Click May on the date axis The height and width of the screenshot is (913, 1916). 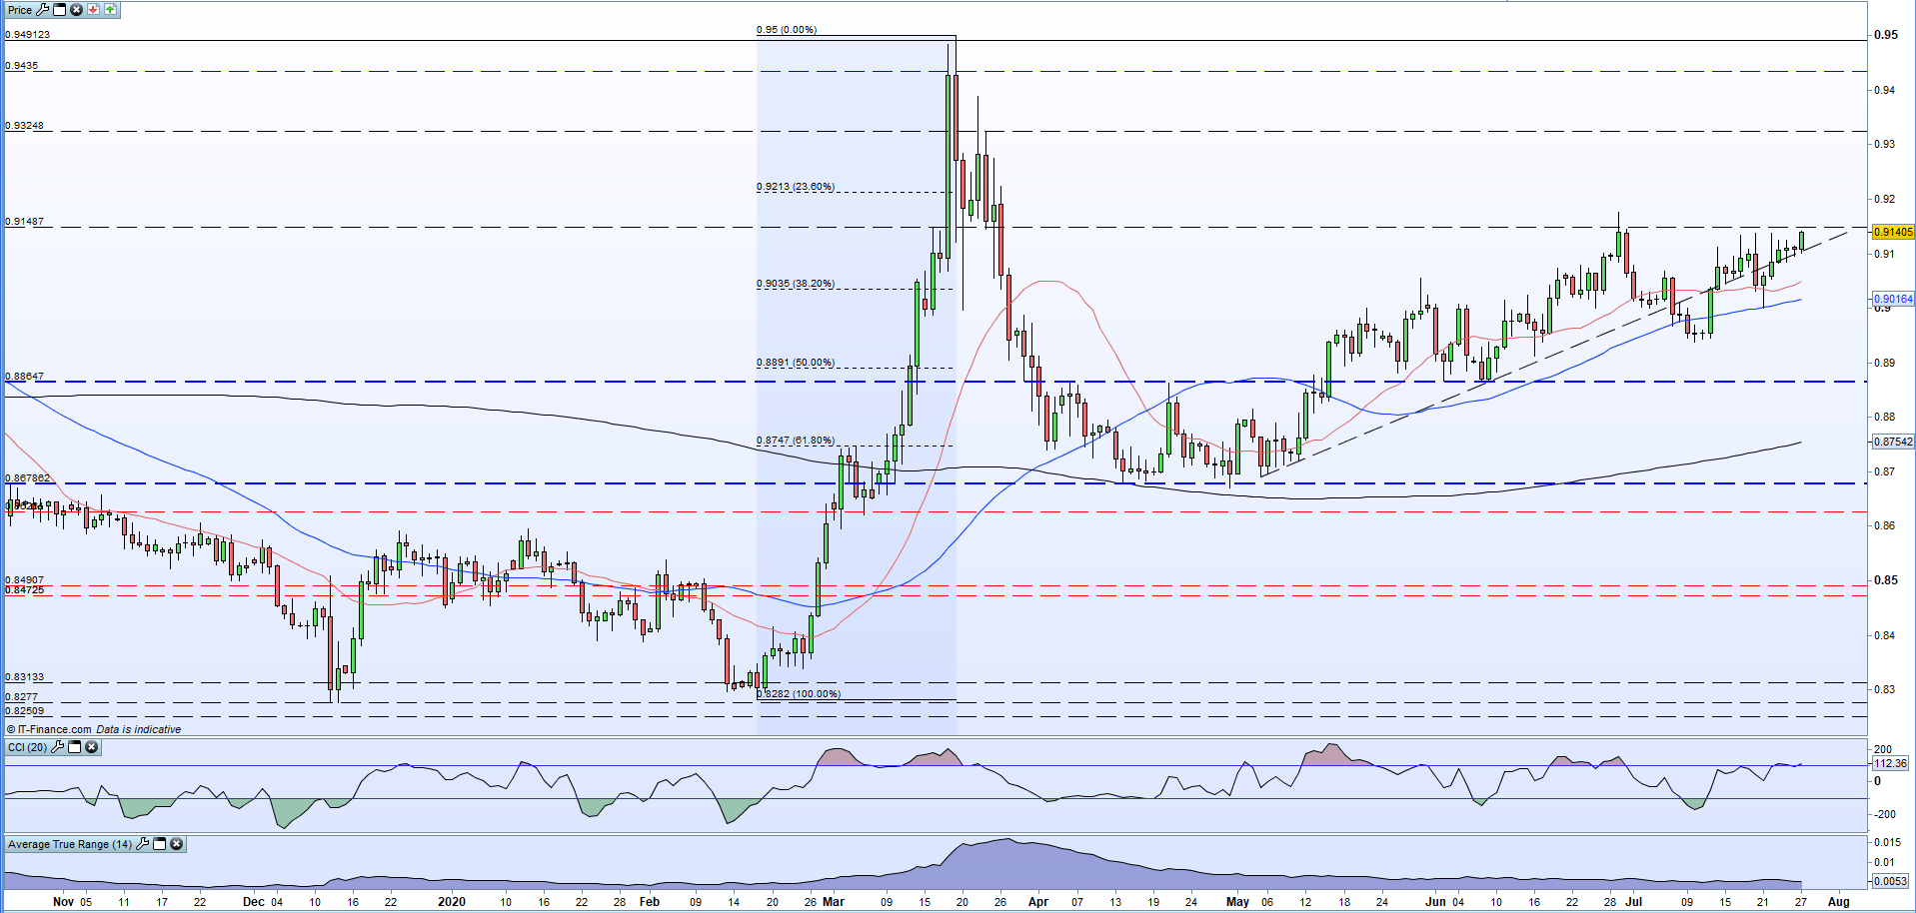[1237, 902]
